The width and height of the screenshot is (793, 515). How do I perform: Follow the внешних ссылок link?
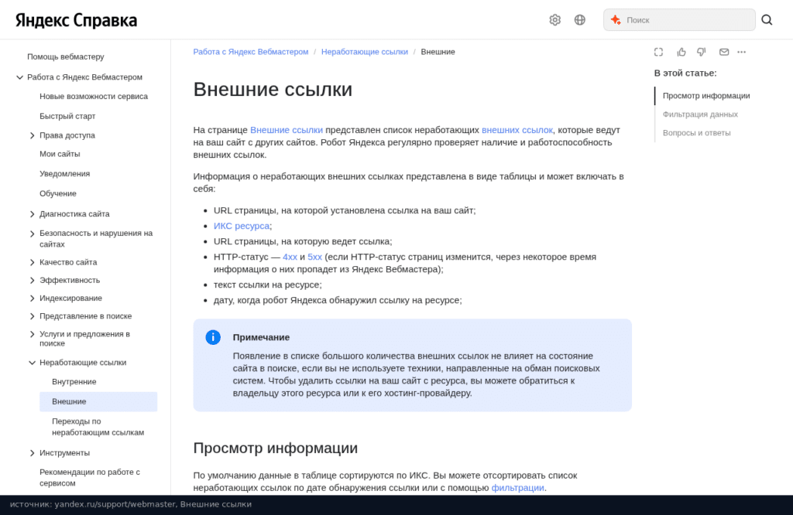(517, 130)
